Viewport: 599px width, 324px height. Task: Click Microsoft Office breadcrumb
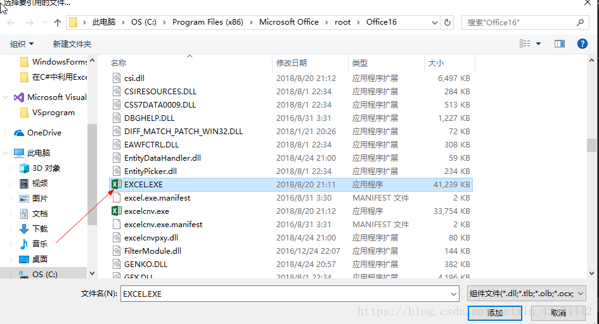point(289,22)
